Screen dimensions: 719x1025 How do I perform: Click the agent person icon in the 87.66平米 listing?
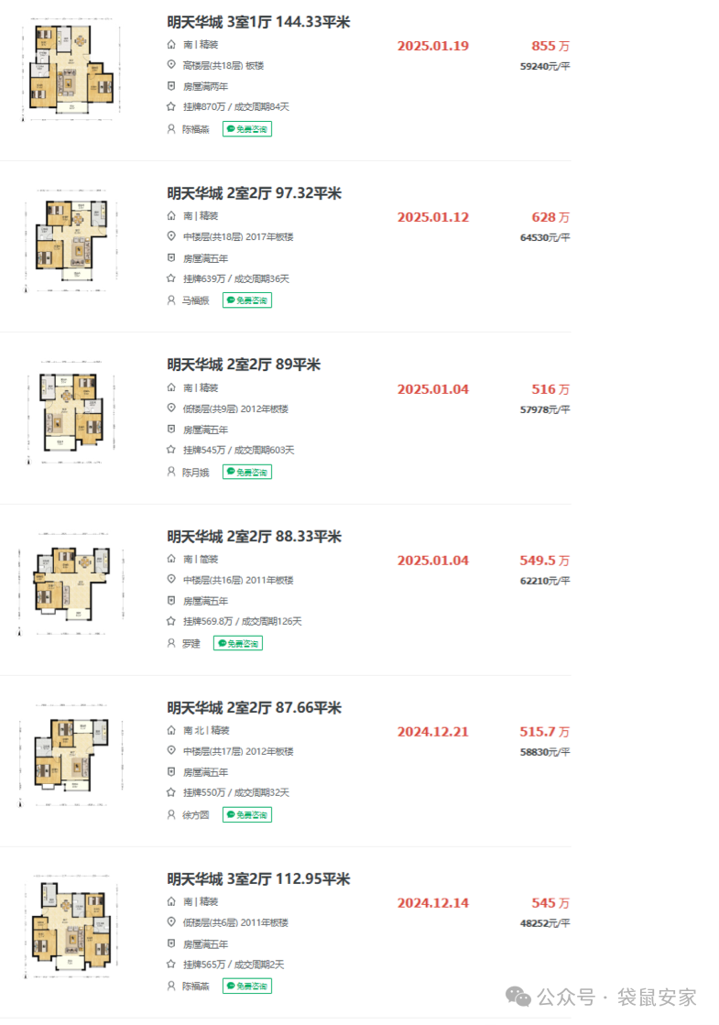coord(171,814)
